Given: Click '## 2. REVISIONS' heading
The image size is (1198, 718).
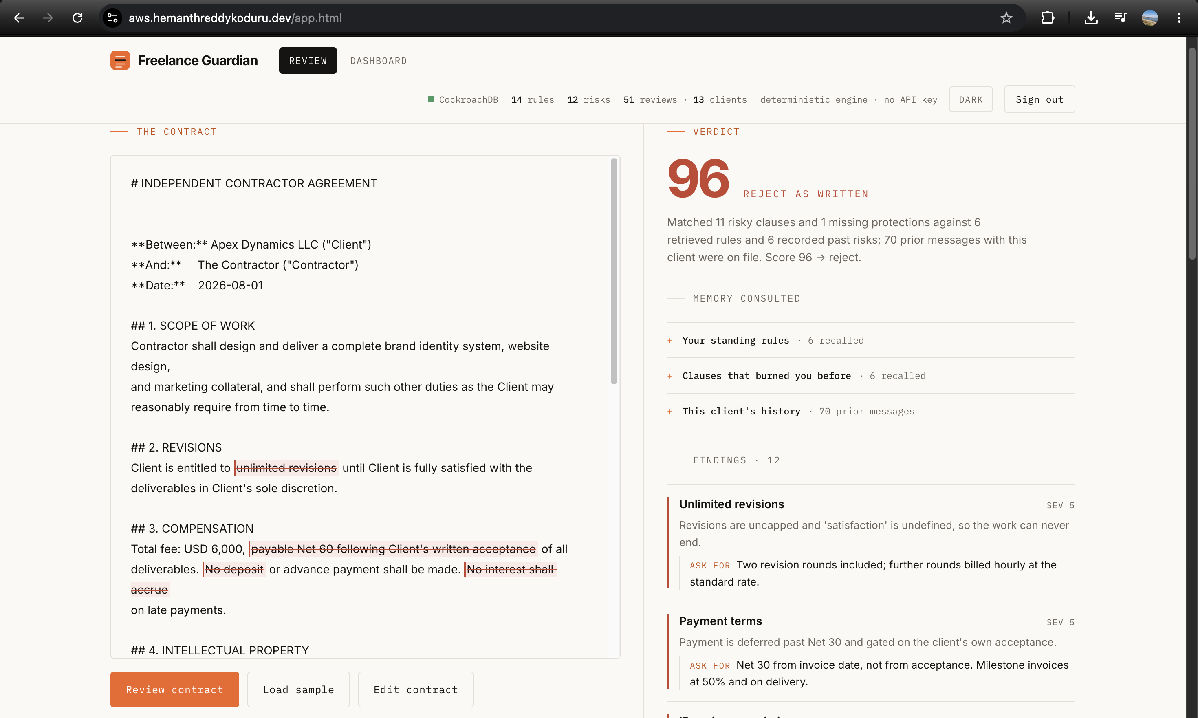Looking at the screenshot, I should tap(176, 447).
